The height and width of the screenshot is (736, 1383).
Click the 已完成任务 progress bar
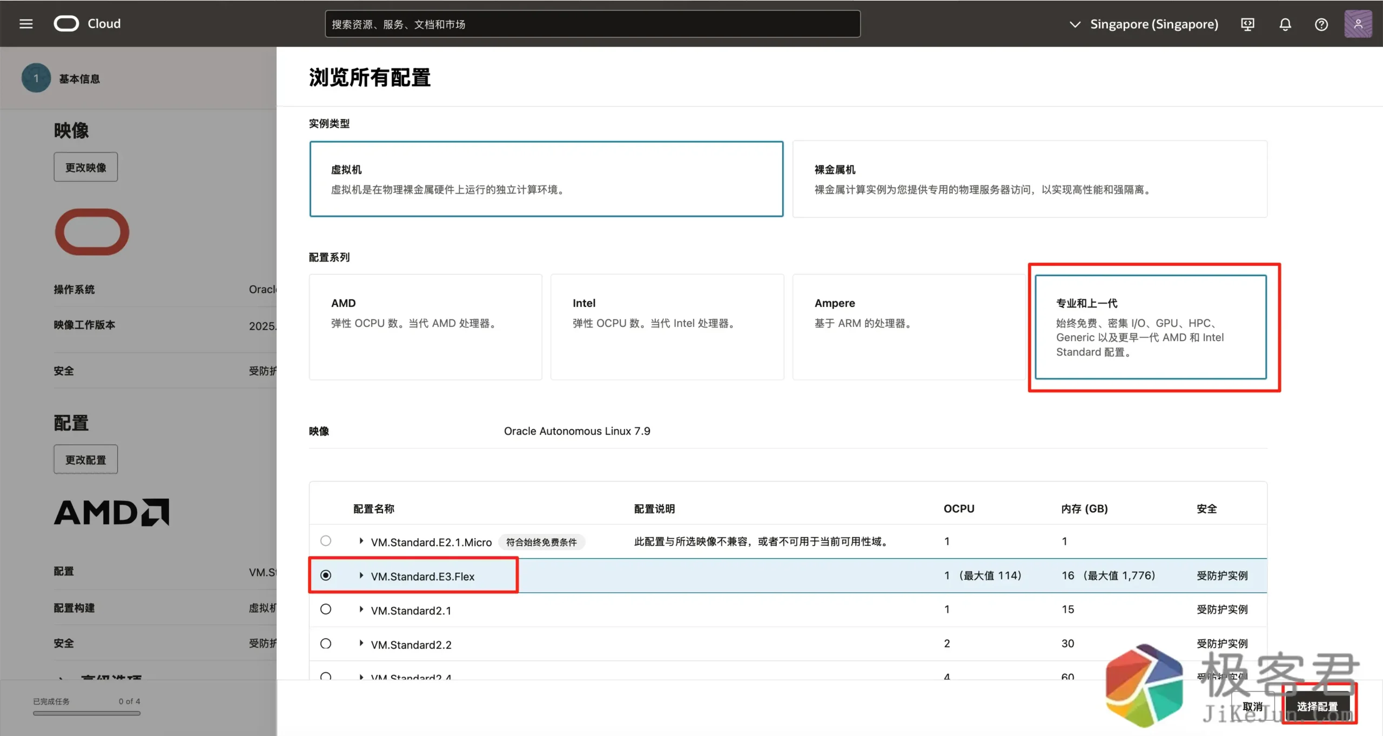point(86,713)
